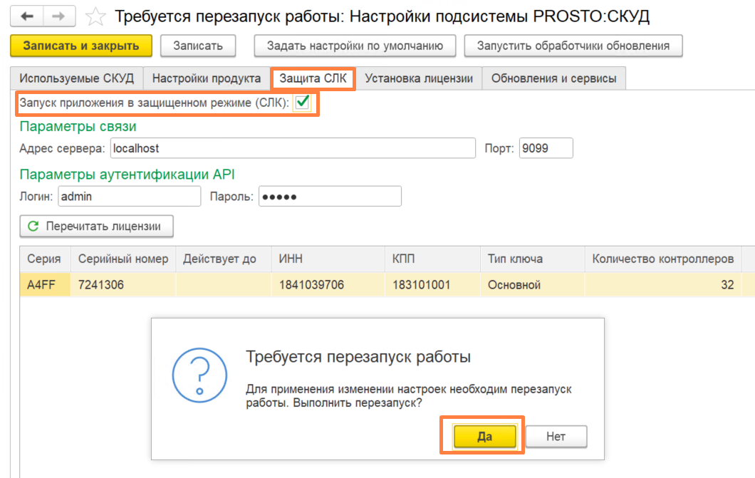
Task: Click the Порт field showing 9099
Action: pyautogui.click(x=546, y=148)
